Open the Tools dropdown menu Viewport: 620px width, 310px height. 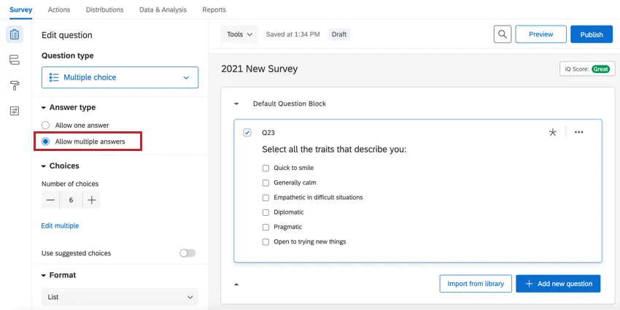tap(239, 34)
